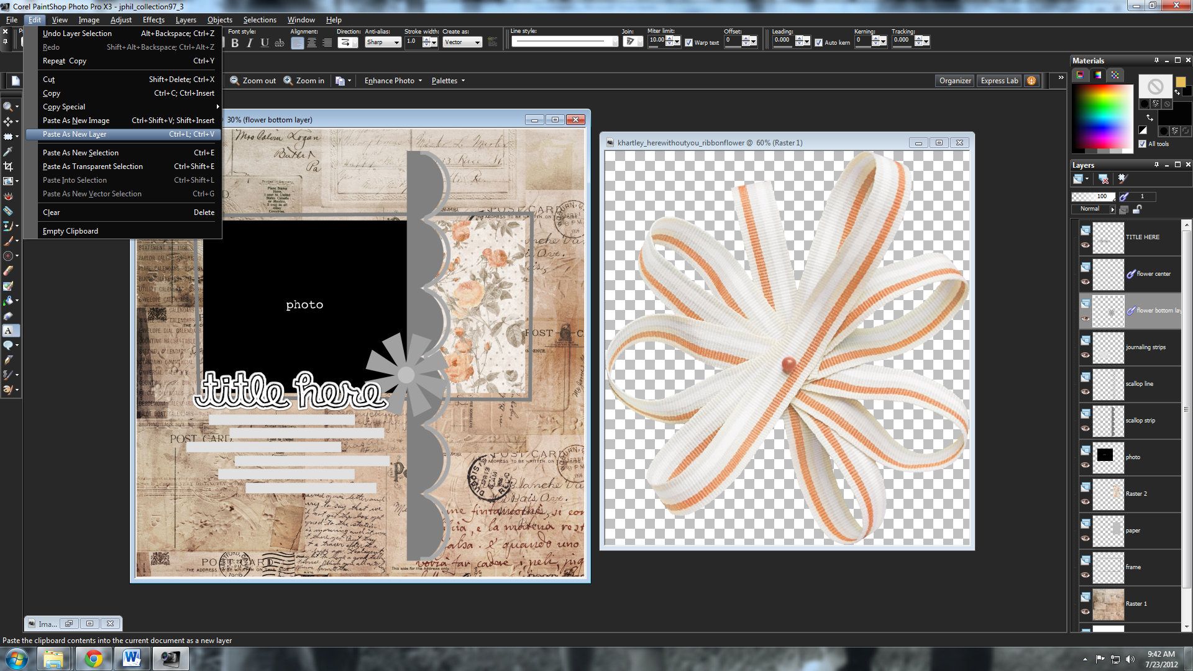Open the Rainbow tab in Materials palette
This screenshot has height=671, width=1193.
click(1098, 75)
